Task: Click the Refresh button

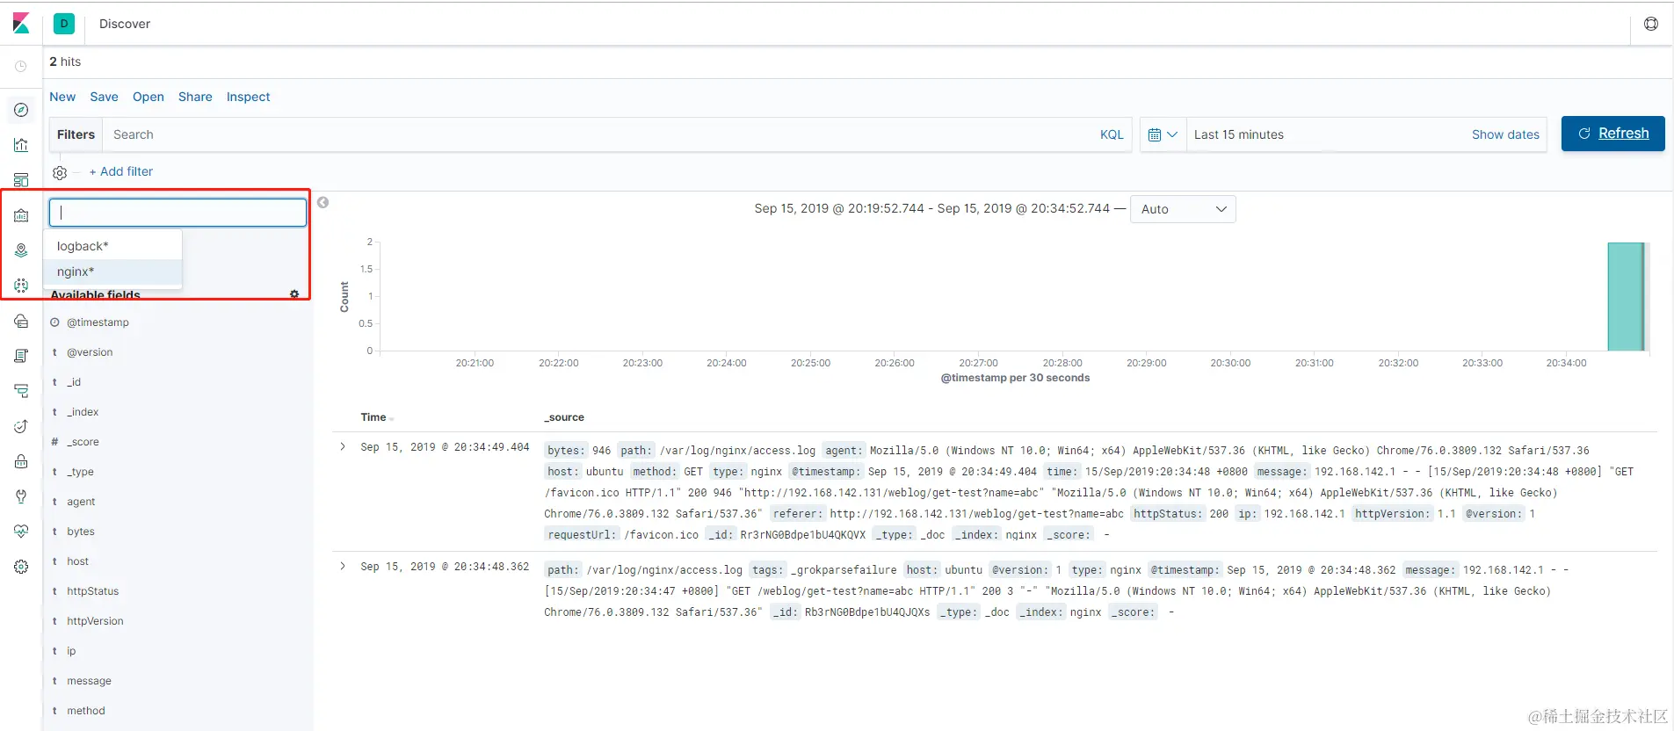Action: [1612, 134]
